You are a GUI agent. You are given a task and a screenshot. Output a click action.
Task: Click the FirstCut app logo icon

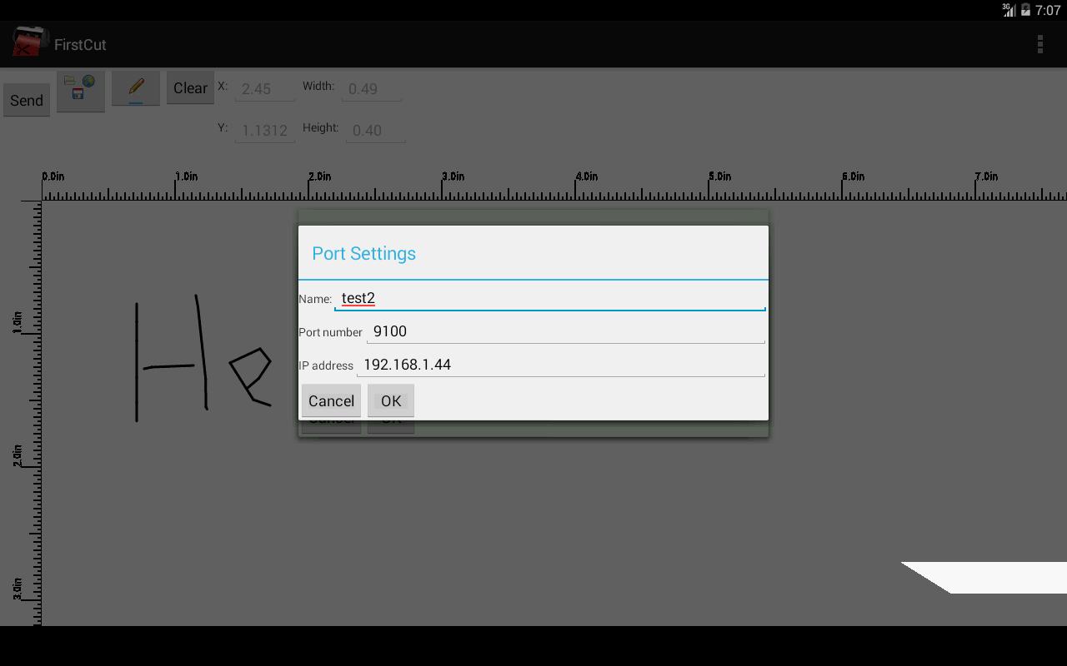(x=28, y=43)
